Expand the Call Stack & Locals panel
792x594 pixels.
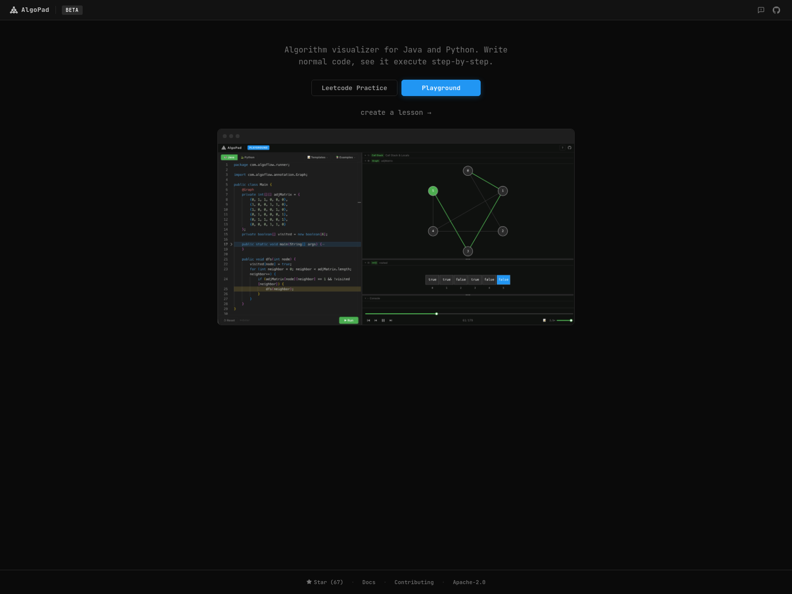(x=366, y=155)
